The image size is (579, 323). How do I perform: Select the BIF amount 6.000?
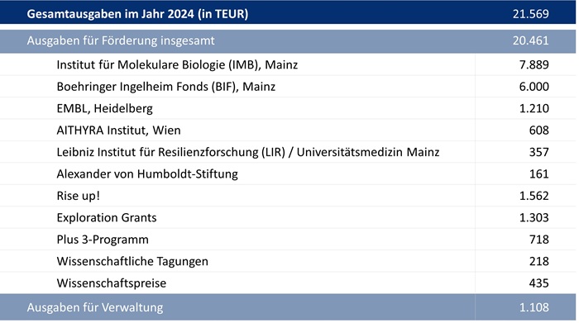[534, 87]
